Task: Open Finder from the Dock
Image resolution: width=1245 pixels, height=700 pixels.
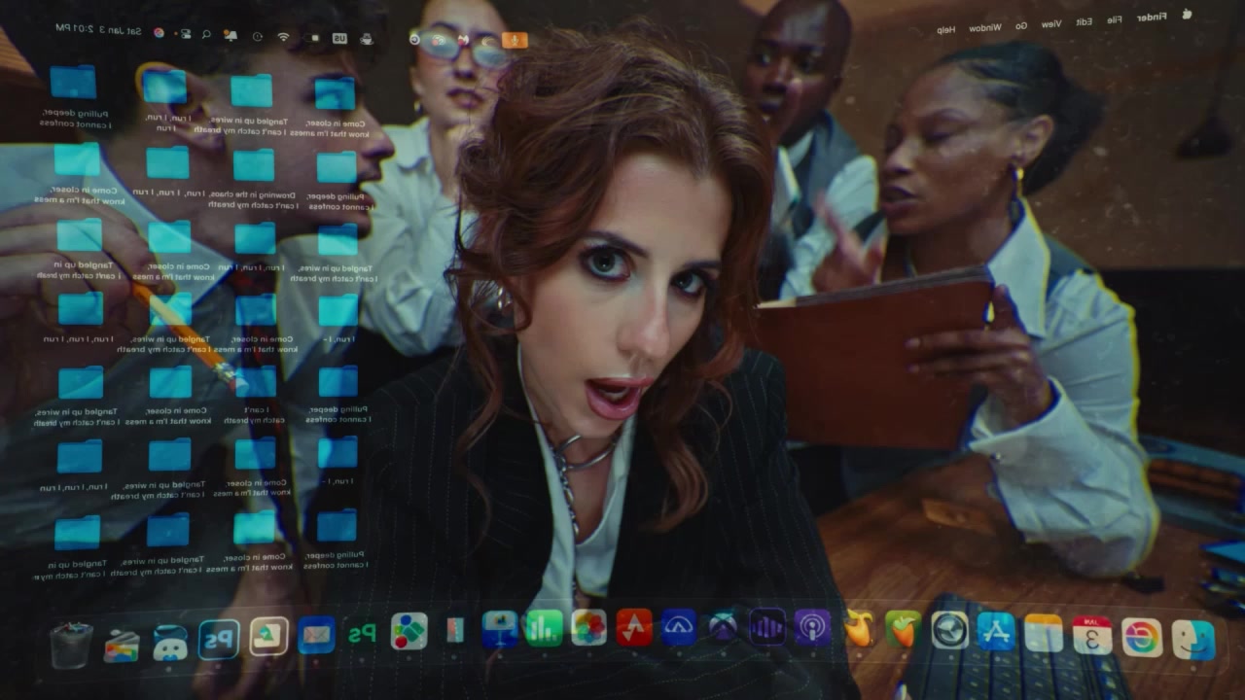Action: [x=1192, y=638]
